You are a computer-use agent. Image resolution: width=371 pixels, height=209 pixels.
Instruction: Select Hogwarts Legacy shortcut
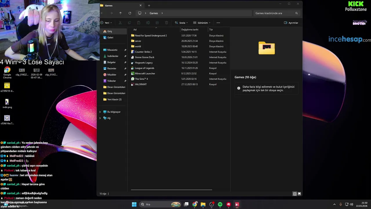pyautogui.click(x=179, y=63)
